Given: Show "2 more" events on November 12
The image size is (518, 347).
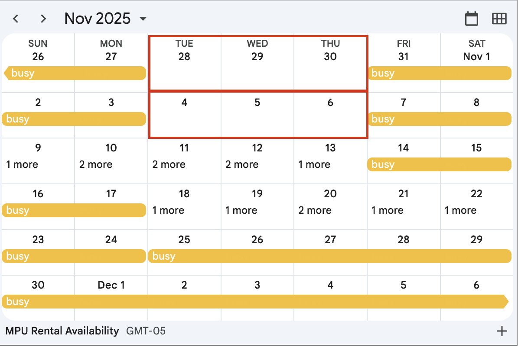Looking at the screenshot, I should point(242,164).
